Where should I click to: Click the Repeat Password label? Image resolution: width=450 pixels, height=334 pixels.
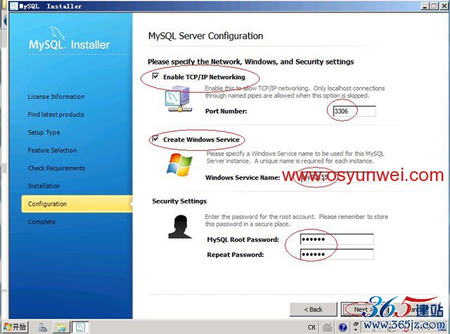click(236, 255)
